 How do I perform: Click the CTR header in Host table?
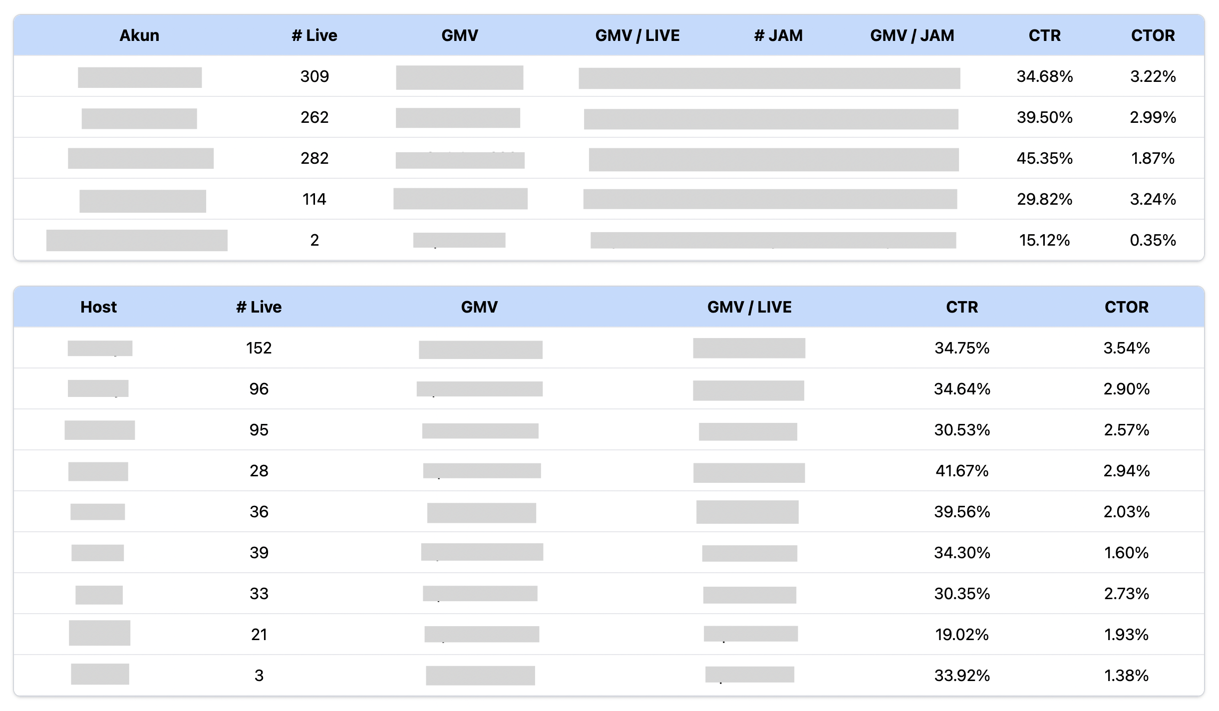[x=962, y=307]
